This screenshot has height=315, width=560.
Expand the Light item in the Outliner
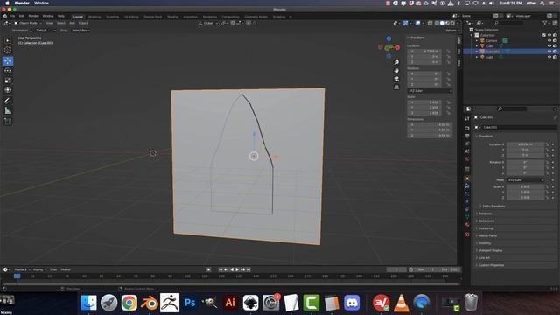coord(477,57)
